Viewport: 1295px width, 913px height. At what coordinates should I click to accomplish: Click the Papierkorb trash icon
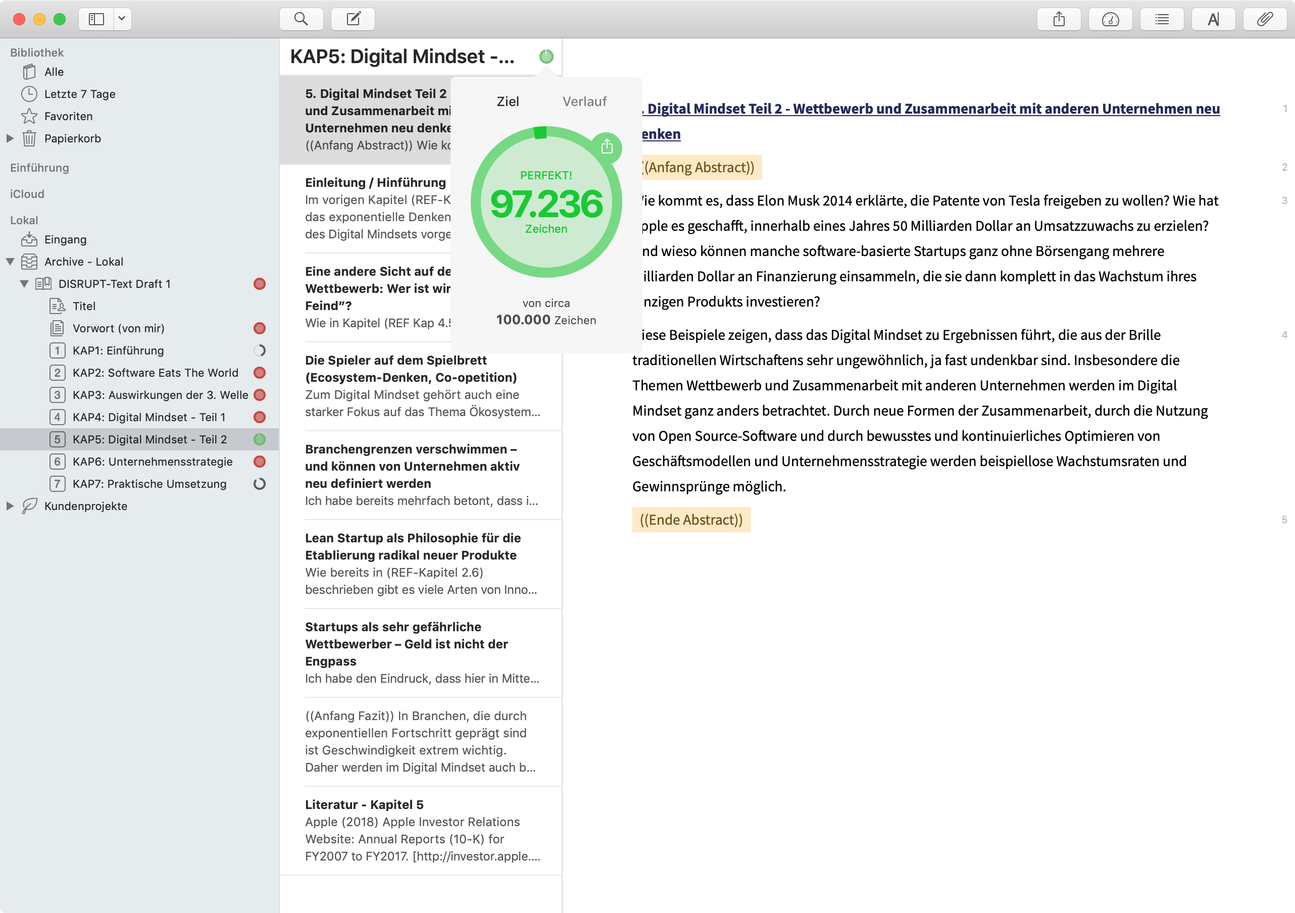(x=29, y=138)
